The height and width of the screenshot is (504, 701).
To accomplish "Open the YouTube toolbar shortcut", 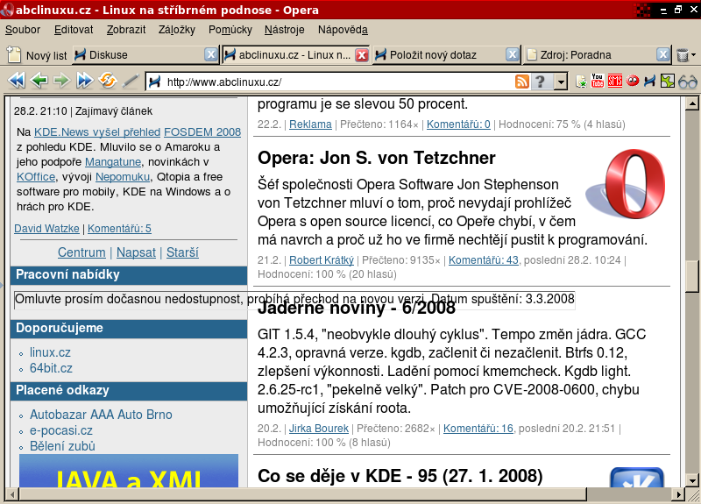I will [x=598, y=81].
